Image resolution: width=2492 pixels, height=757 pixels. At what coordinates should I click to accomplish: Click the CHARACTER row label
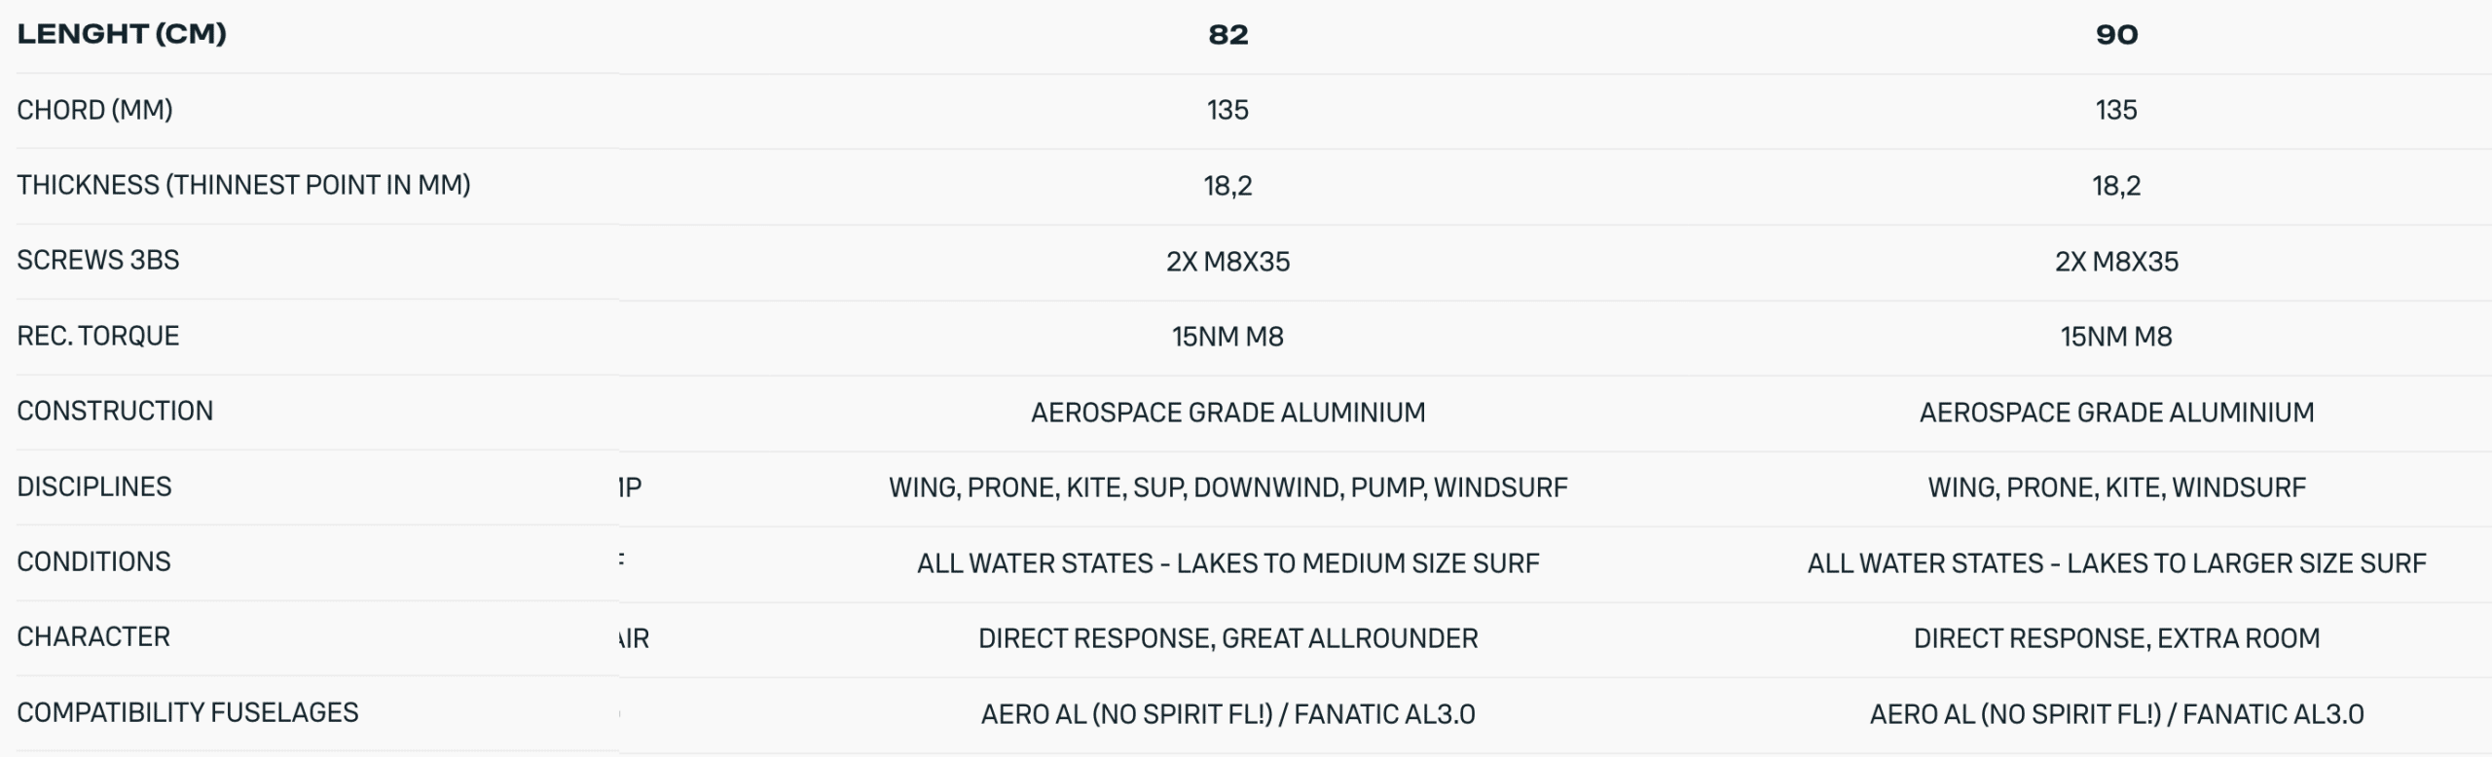tap(93, 636)
